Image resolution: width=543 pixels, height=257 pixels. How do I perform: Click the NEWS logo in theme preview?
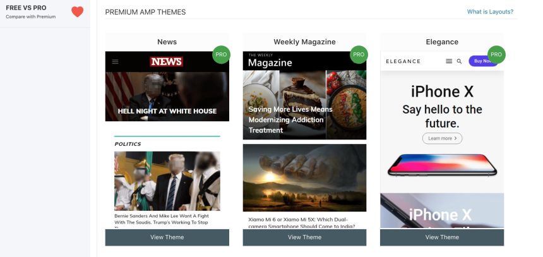coord(167,62)
